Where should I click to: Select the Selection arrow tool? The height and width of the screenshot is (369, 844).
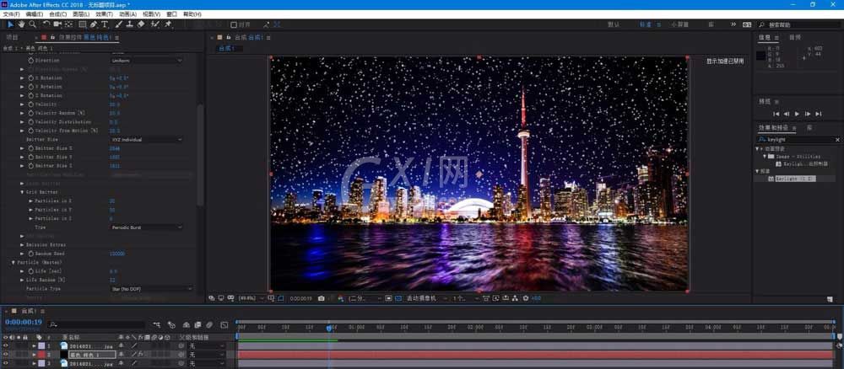pos(11,24)
